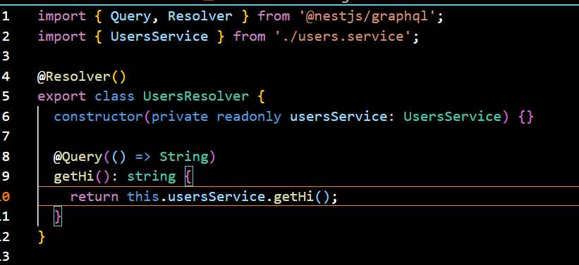This screenshot has height=265, width=579.
Task: Click getHi method name on line 9
Action: click(x=74, y=176)
